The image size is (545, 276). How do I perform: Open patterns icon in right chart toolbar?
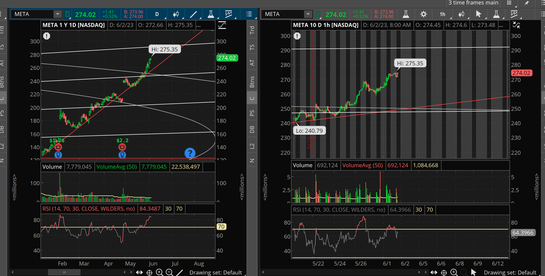(x=514, y=14)
